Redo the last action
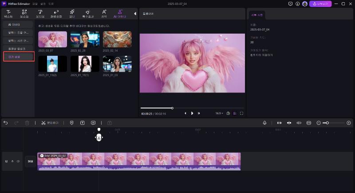 click(x=16, y=123)
